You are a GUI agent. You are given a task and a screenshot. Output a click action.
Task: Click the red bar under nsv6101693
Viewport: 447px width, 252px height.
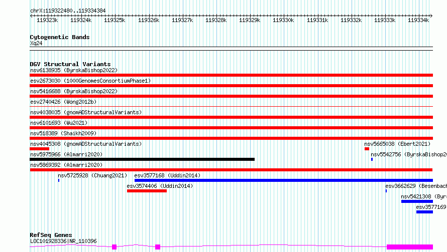tap(231, 128)
